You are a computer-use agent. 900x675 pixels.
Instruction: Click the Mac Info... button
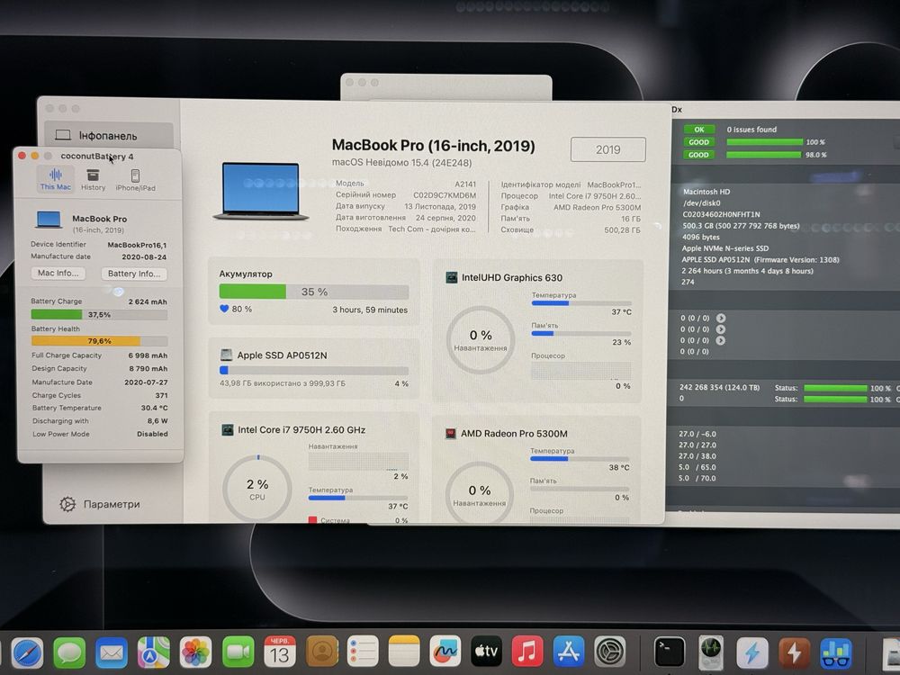(x=58, y=274)
